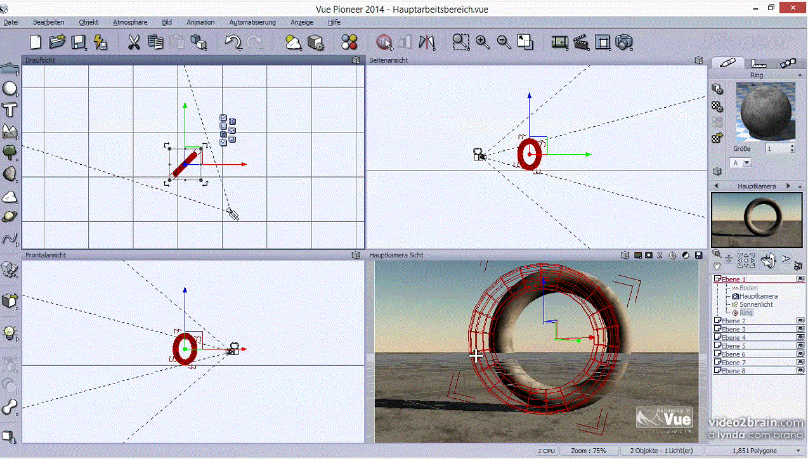Add a light bulb object
Image resolution: width=808 pixels, height=459 pixels.
pyautogui.click(x=10, y=333)
